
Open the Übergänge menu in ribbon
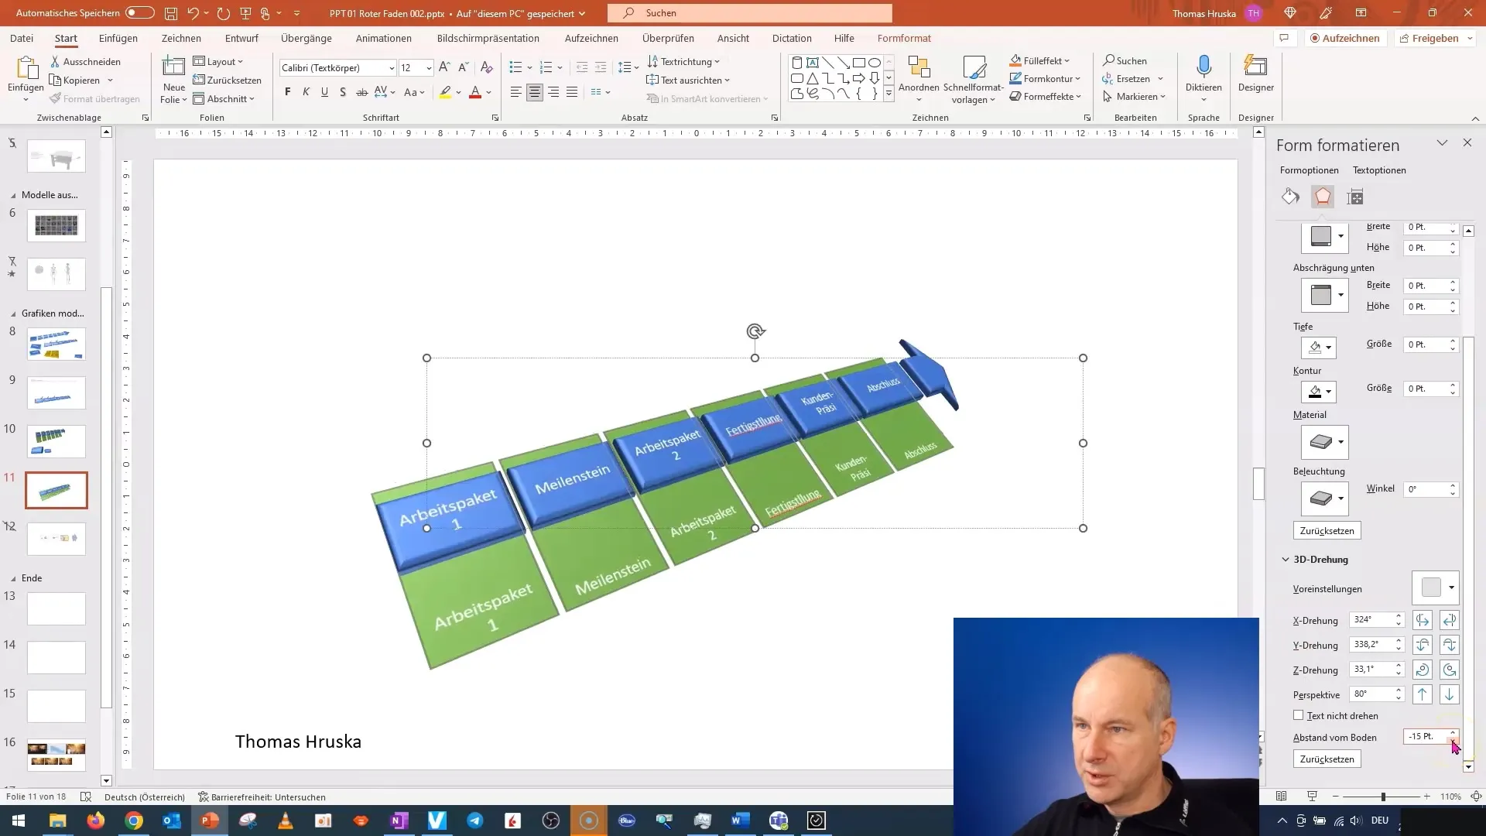(306, 38)
